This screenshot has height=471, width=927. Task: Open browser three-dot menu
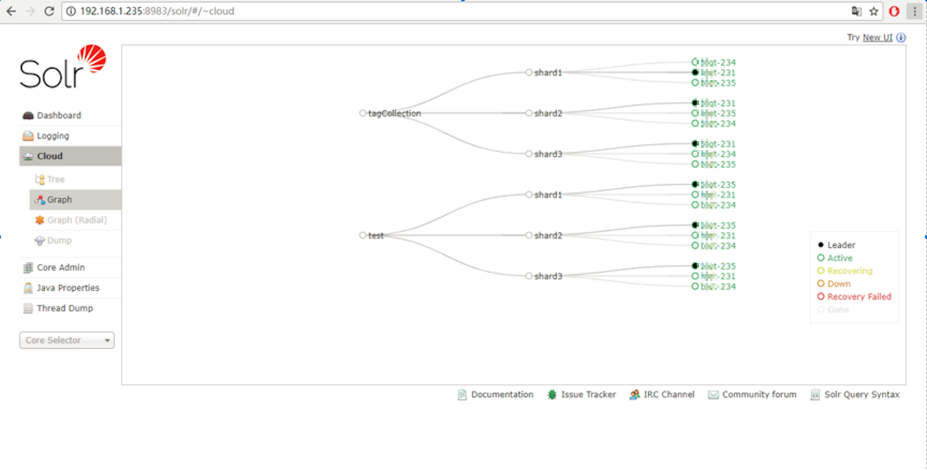click(914, 11)
